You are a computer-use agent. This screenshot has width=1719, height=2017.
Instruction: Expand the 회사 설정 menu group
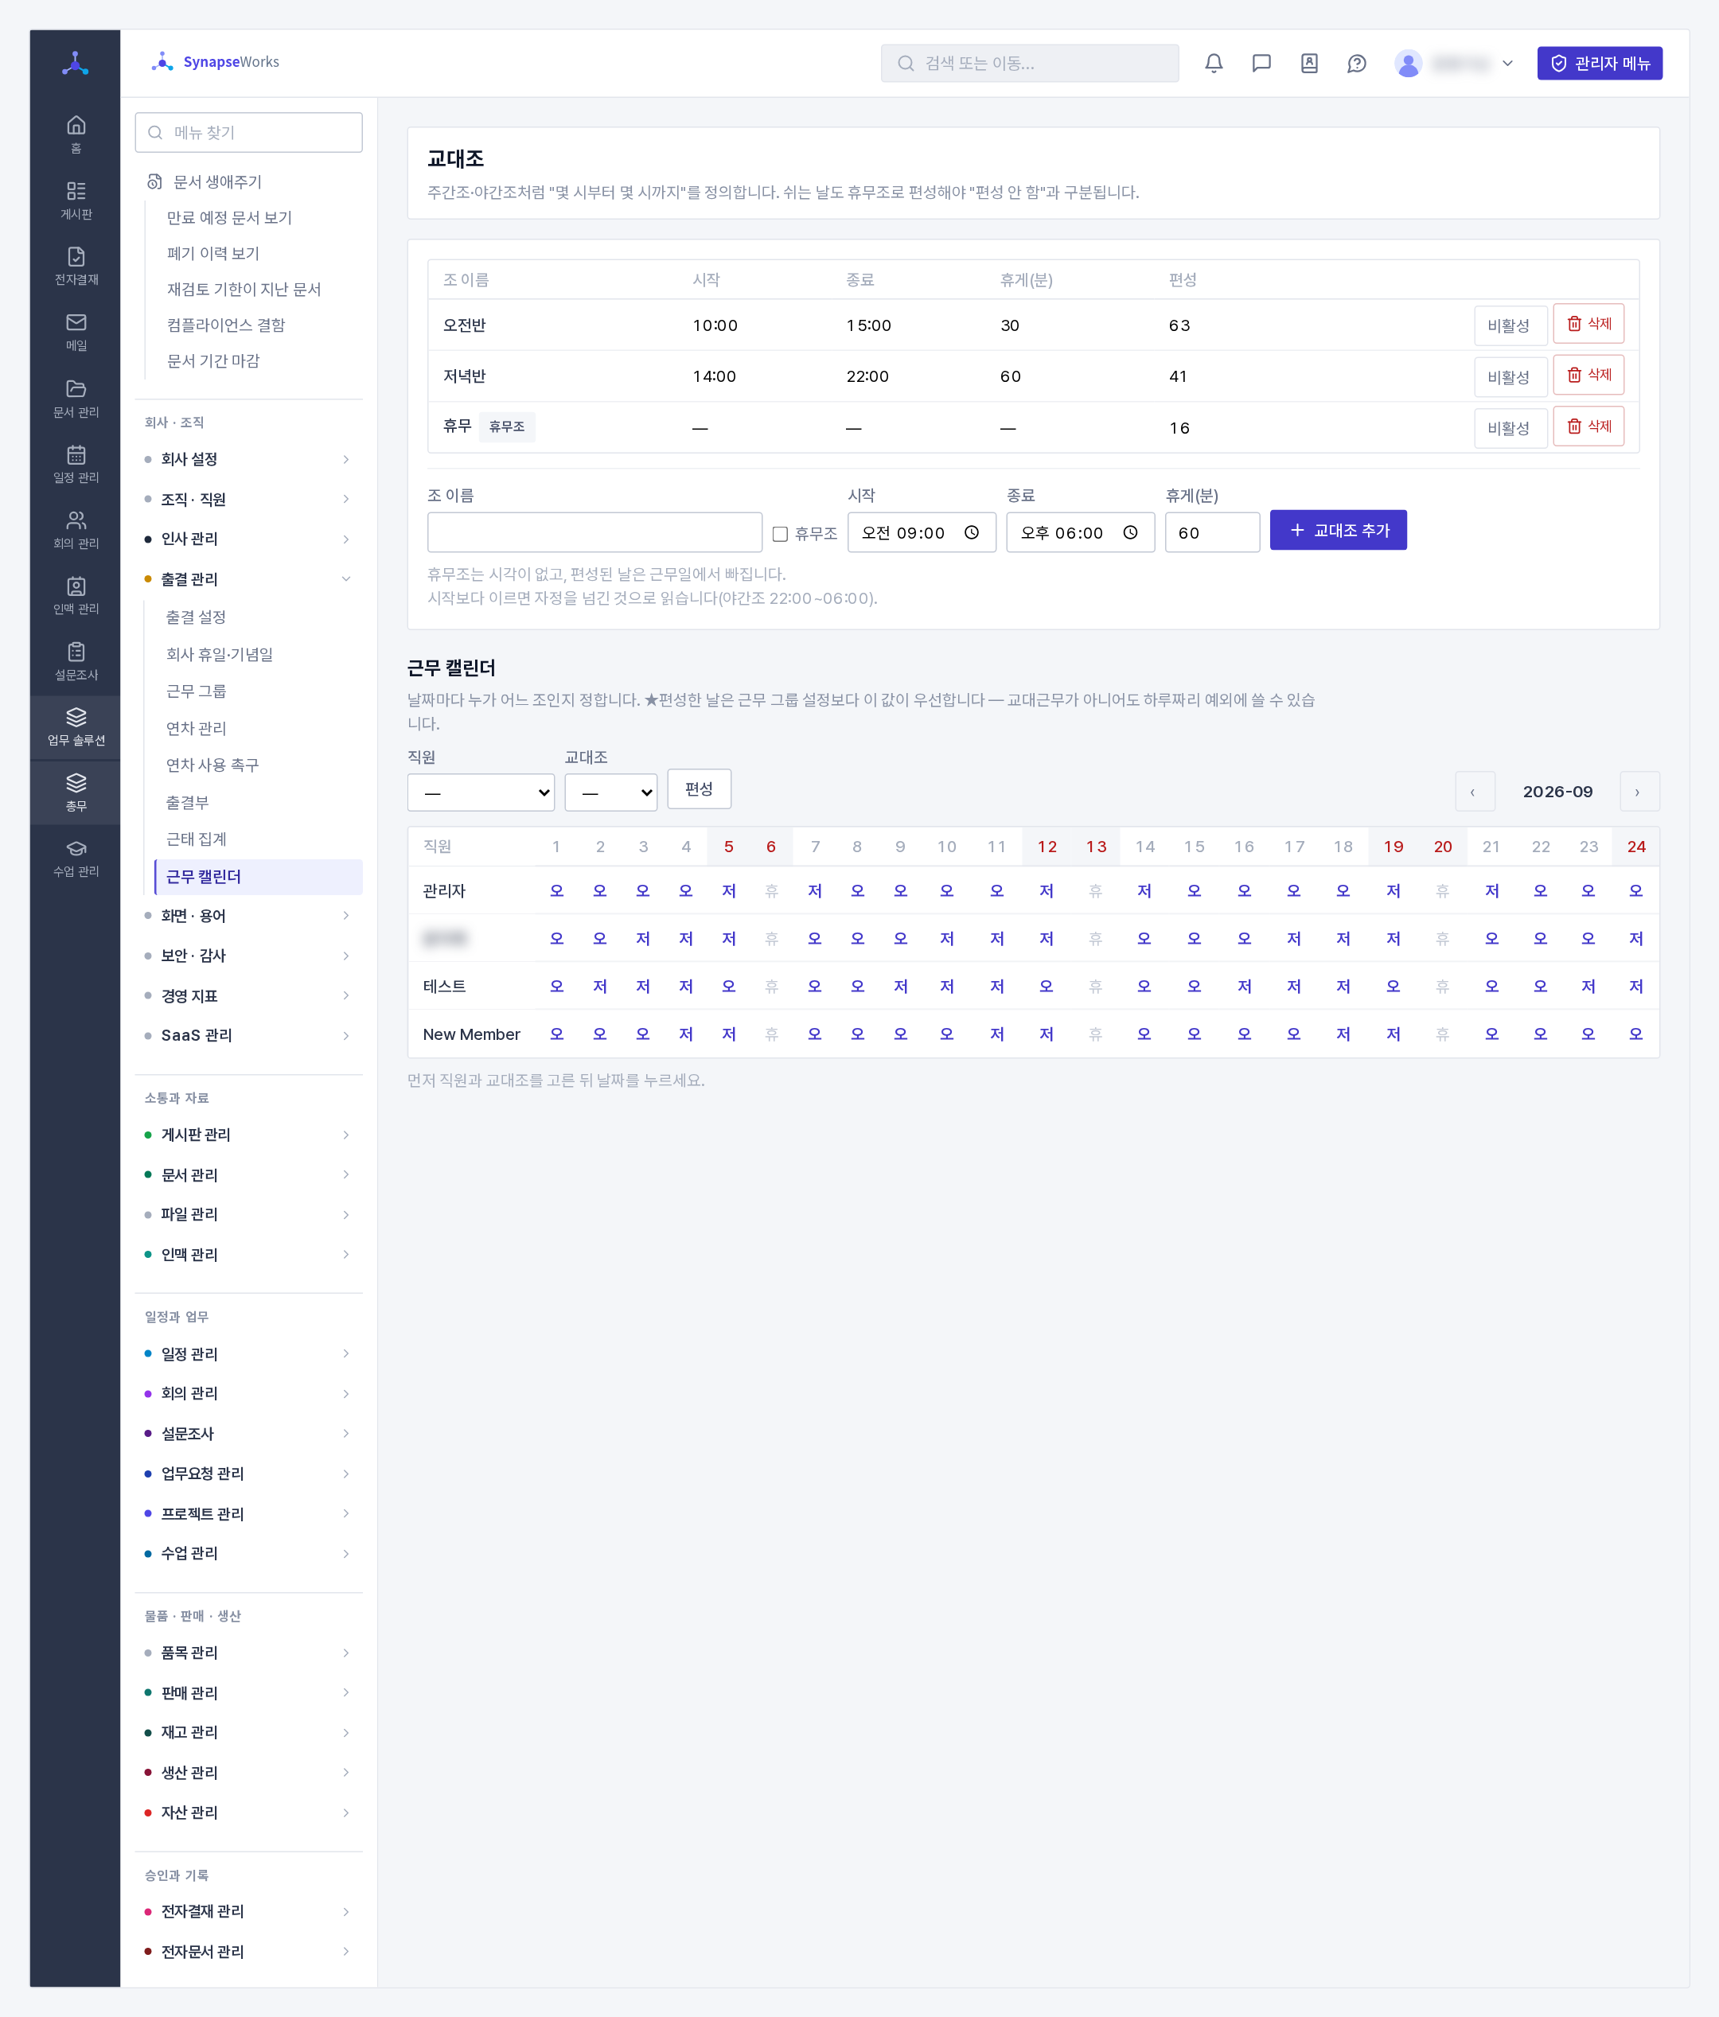click(x=248, y=458)
